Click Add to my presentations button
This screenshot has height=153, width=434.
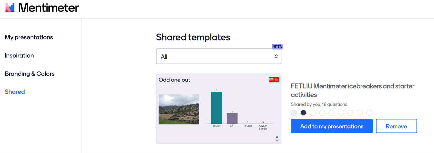coord(332,126)
